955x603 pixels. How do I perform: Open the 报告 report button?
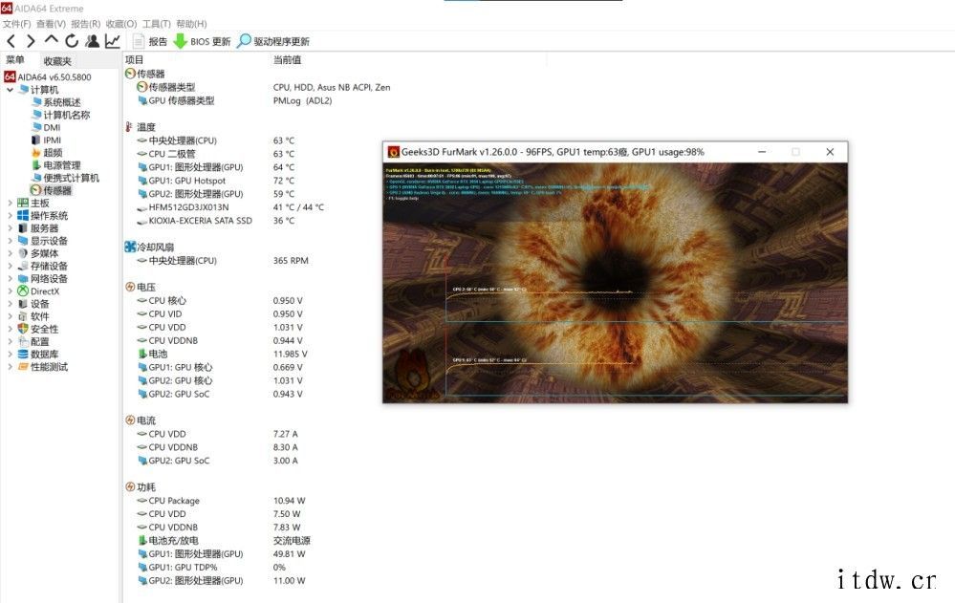pos(150,41)
